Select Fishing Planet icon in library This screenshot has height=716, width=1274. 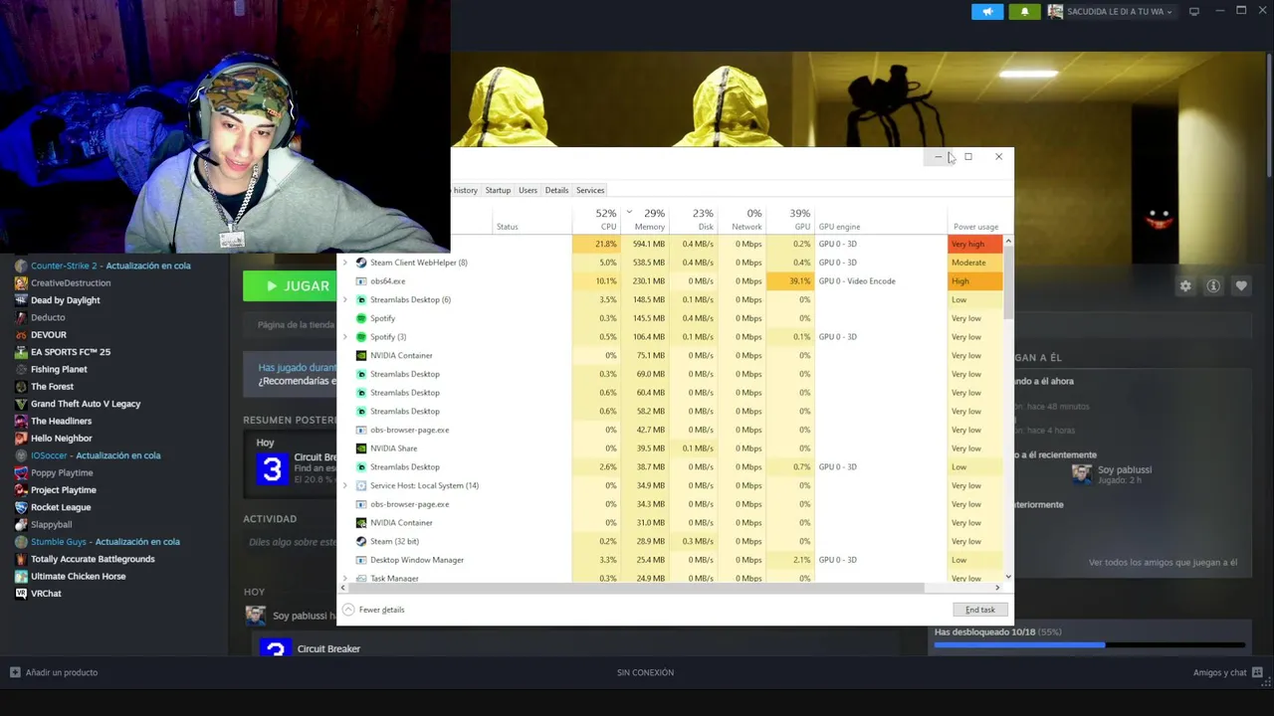[x=21, y=369]
